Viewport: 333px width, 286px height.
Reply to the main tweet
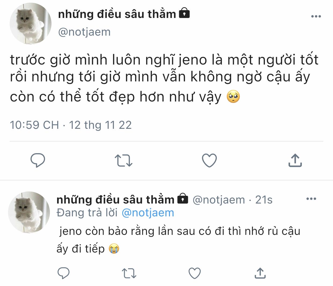point(38,160)
